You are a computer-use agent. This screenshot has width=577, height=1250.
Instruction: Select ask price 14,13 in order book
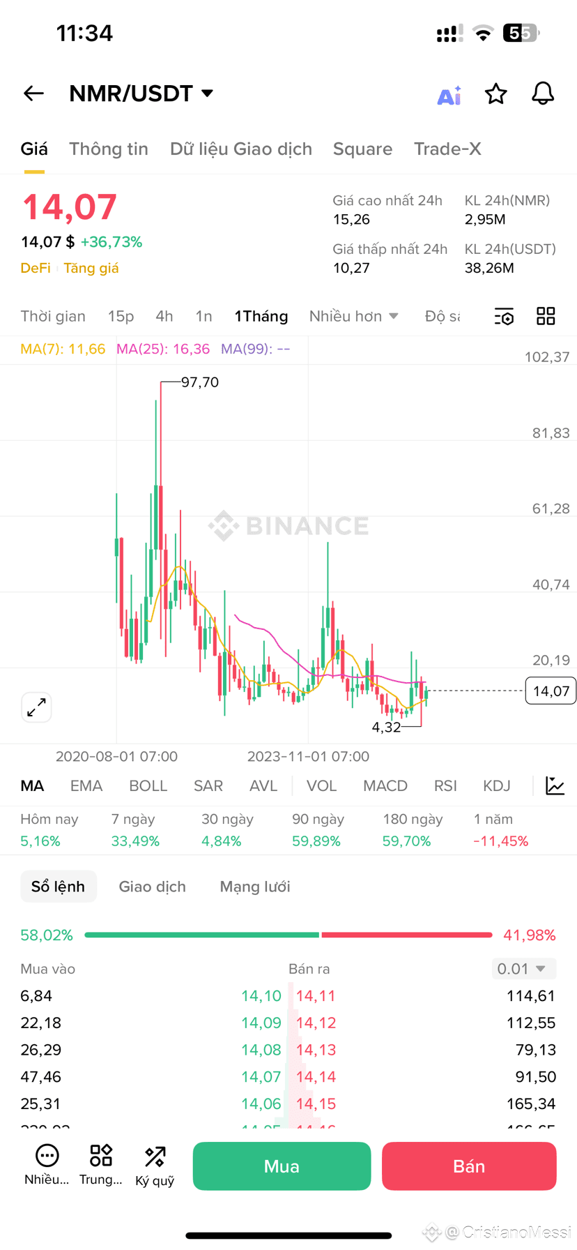[316, 1050]
